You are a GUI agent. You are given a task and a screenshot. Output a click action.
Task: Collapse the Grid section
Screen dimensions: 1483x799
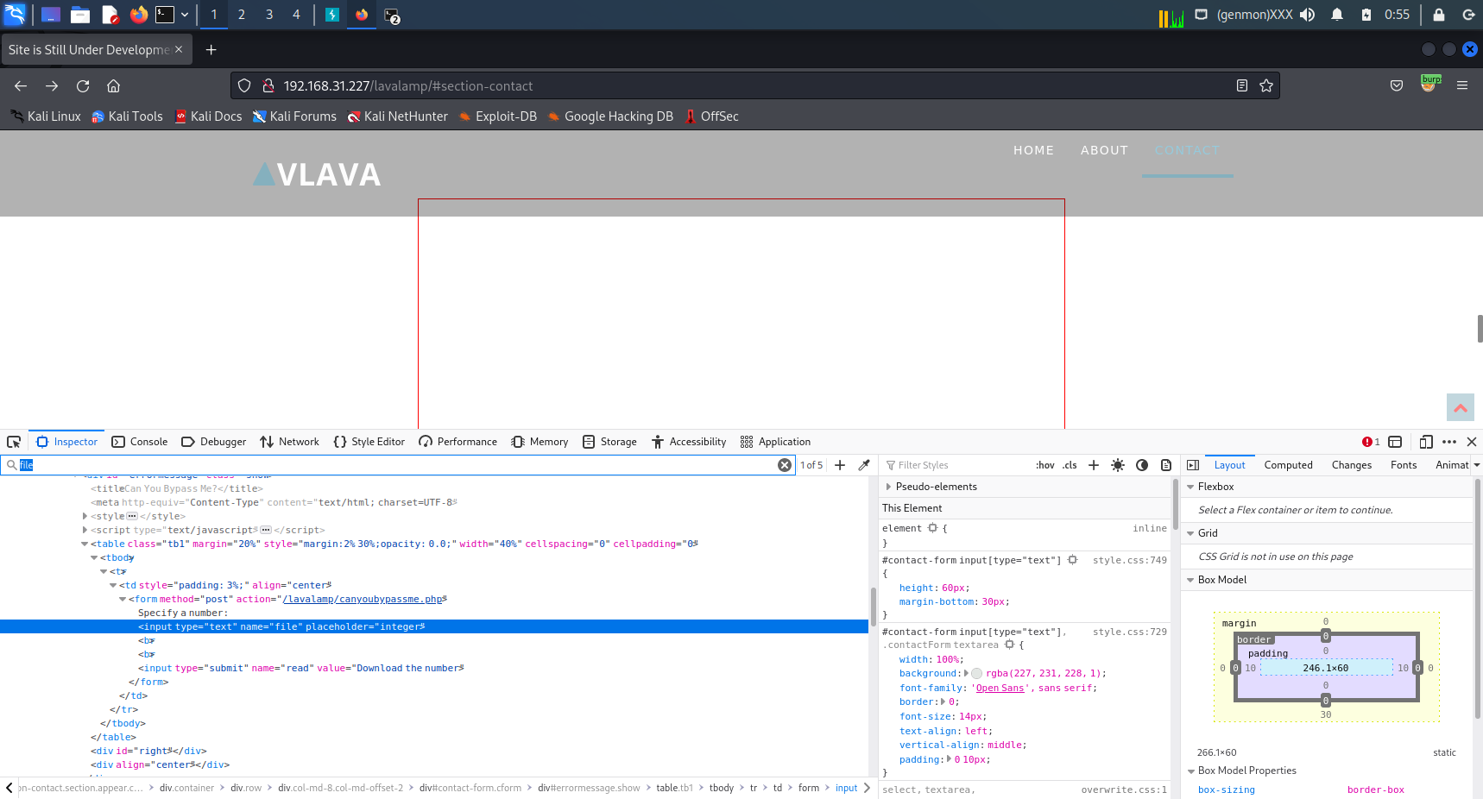1190,533
